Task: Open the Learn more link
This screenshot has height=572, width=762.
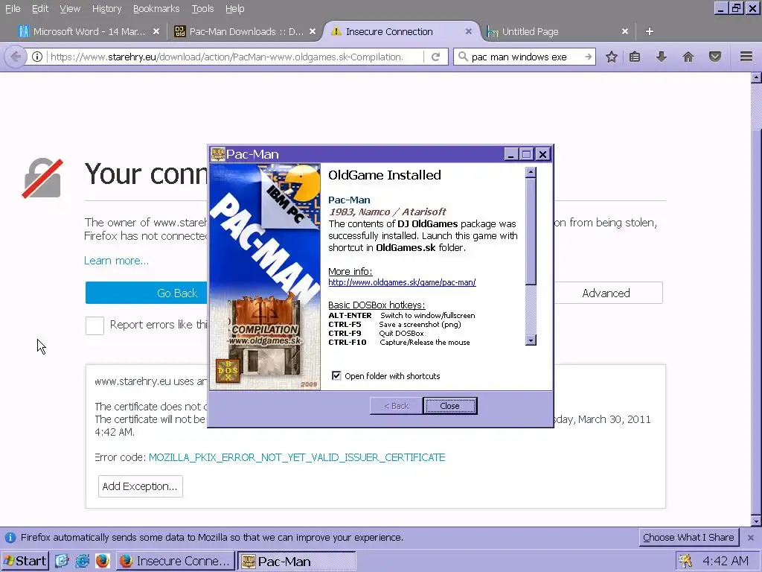Action: click(x=116, y=261)
